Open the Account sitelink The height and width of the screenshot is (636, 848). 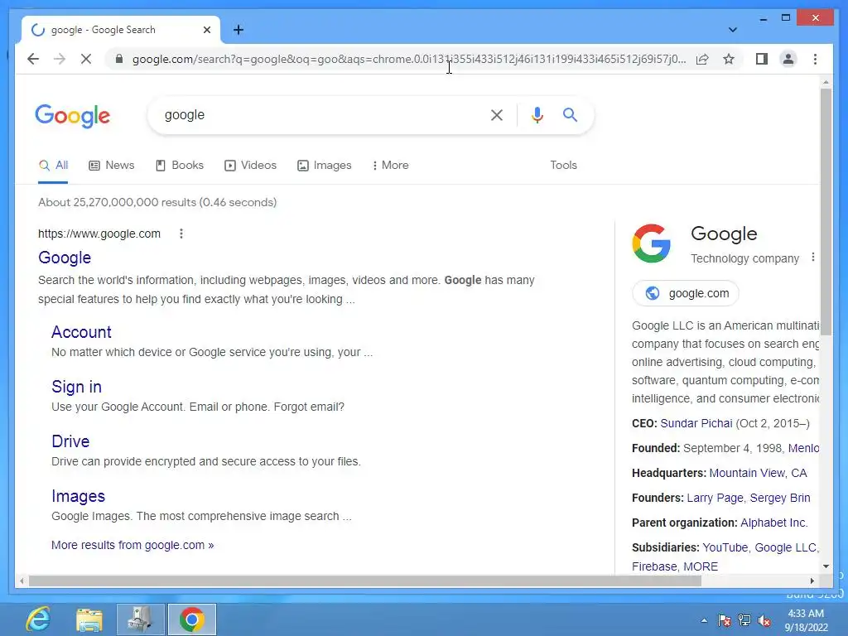pos(81,332)
